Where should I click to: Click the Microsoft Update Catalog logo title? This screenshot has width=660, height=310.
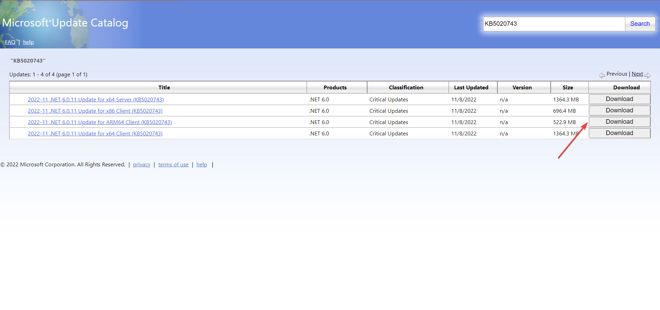click(x=65, y=23)
